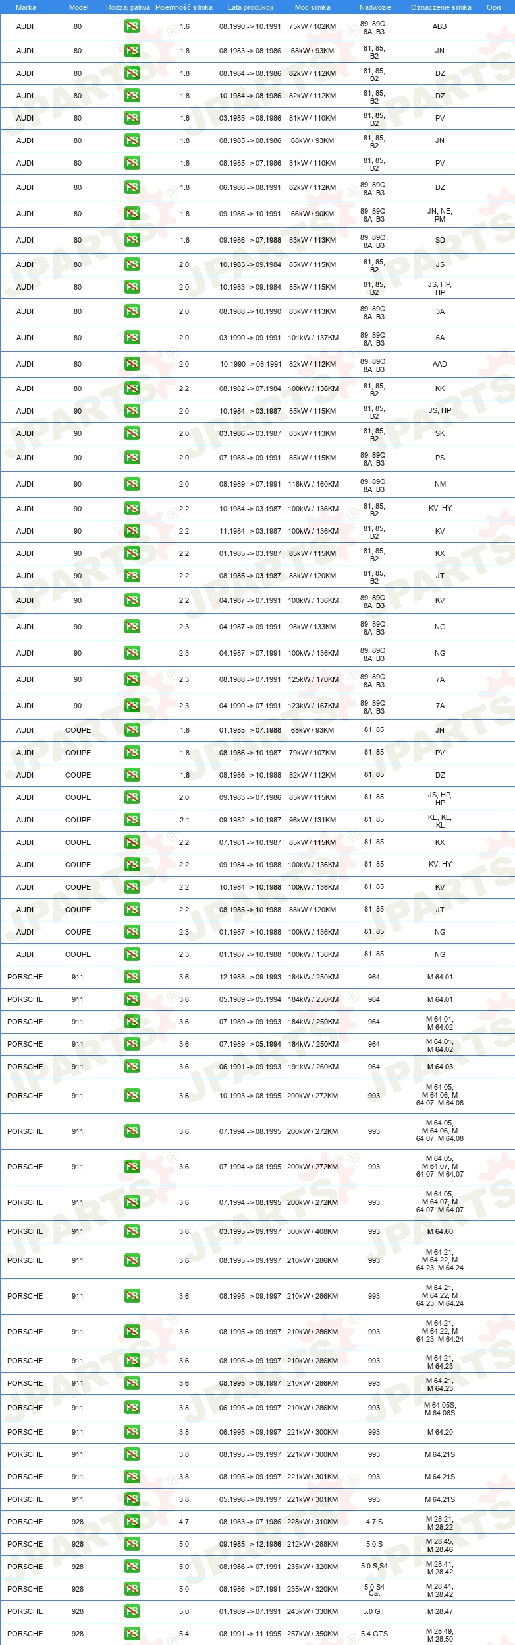The image size is (515, 1645).
Task: Click the 191kW / 260KM power cell
Action: point(313,1067)
